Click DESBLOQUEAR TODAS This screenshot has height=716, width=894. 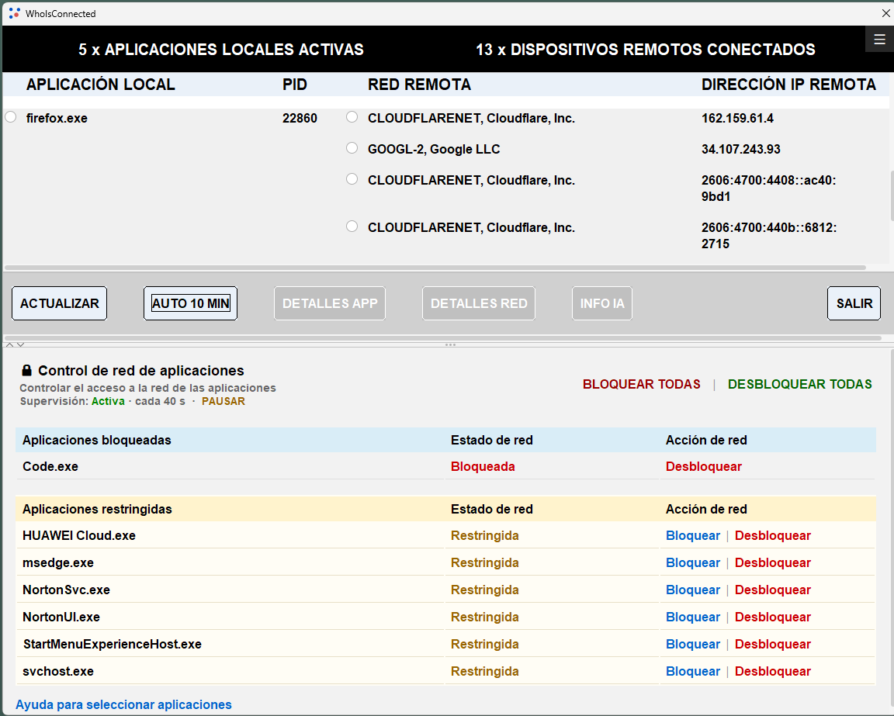(800, 384)
